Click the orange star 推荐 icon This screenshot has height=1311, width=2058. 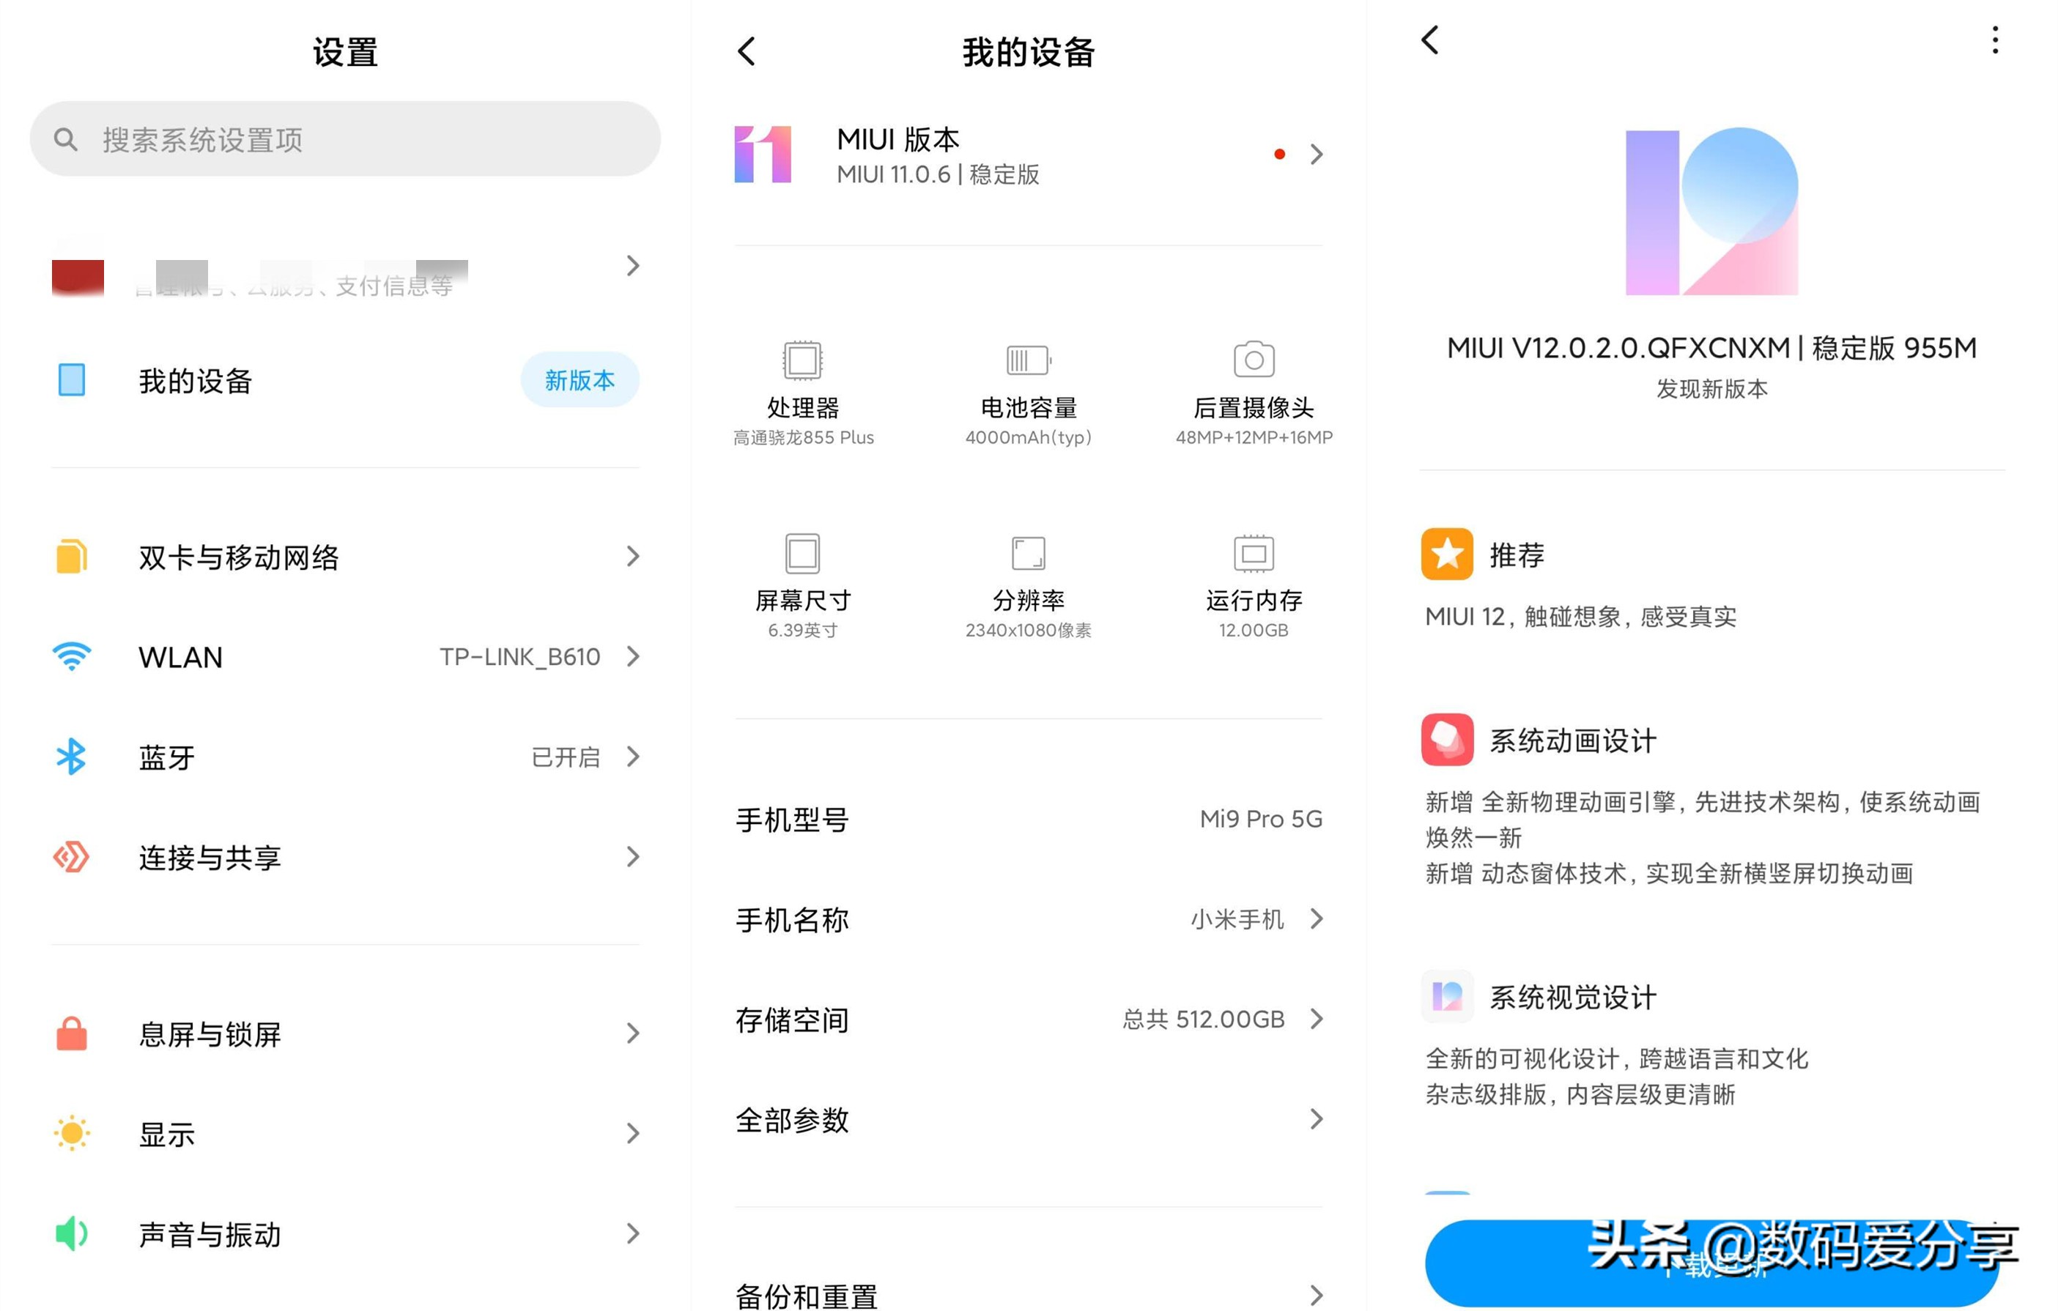click(x=1447, y=554)
